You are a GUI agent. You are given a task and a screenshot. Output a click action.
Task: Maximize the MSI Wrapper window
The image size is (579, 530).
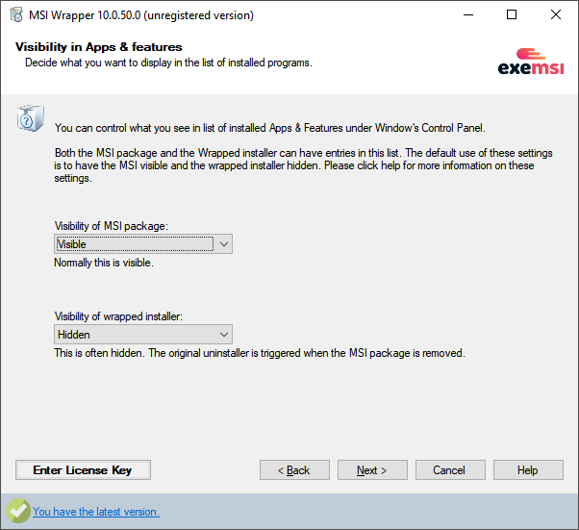click(x=512, y=15)
